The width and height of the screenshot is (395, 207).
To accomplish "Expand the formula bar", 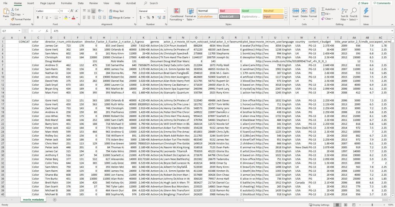I will click(392, 31).
